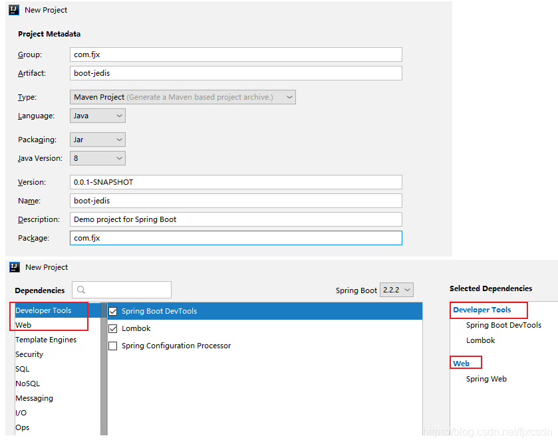Open the Java Version dropdown showing 8
The width and height of the screenshot is (558, 444).
click(98, 158)
